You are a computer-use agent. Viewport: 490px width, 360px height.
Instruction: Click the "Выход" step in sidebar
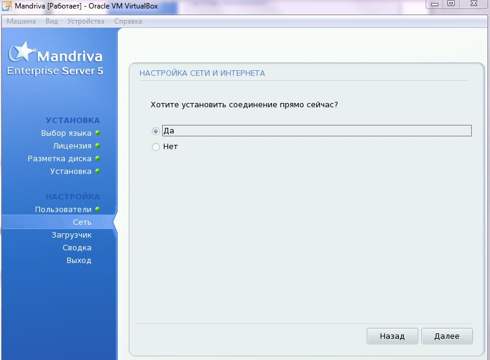click(x=79, y=261)
